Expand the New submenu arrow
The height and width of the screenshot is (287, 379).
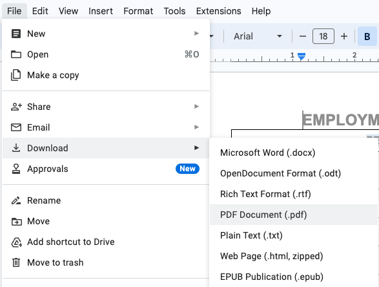tap(196, 34)
